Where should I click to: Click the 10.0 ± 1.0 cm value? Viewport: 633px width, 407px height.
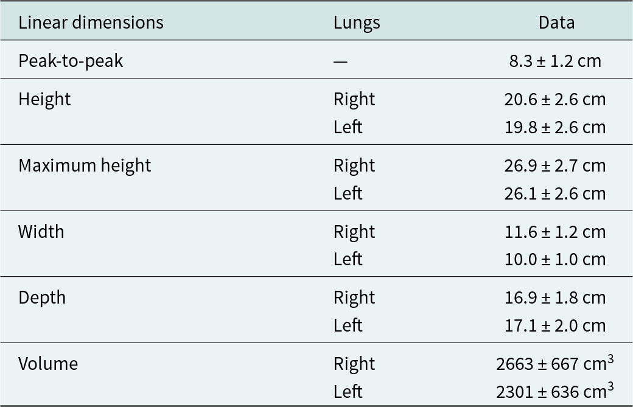555,259
